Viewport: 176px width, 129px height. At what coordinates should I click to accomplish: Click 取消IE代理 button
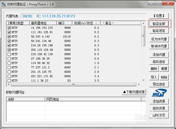[x=159, y=46]
